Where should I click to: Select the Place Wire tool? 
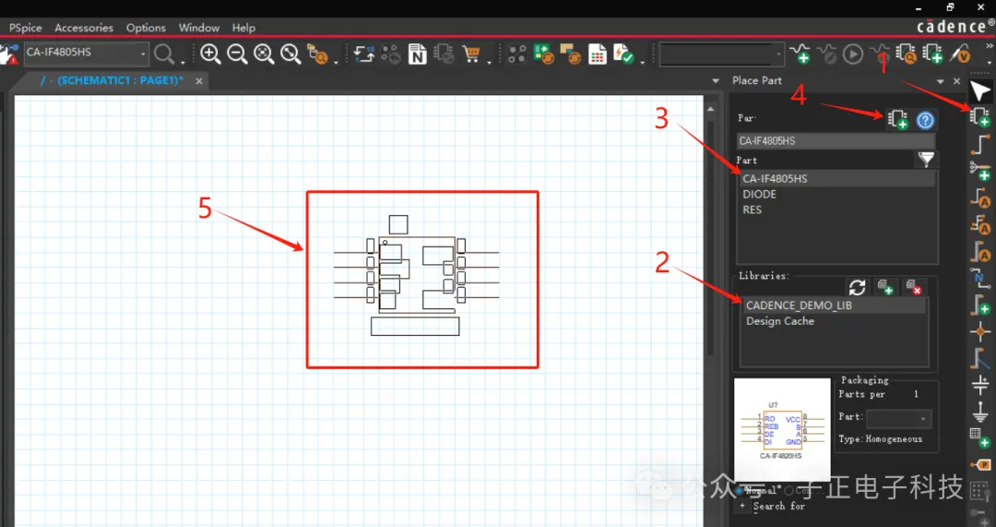point(980,144)
